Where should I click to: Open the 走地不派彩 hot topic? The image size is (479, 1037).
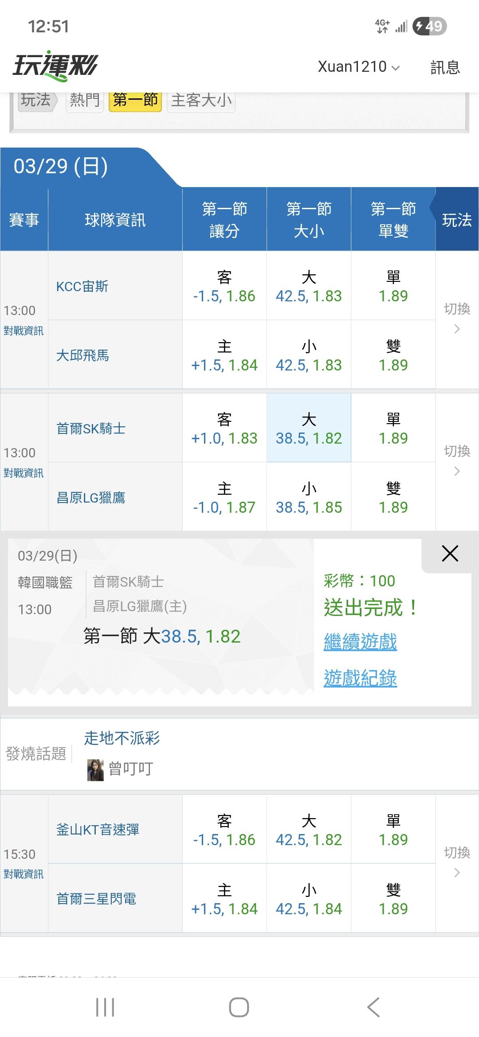click(x=122, y=738)
